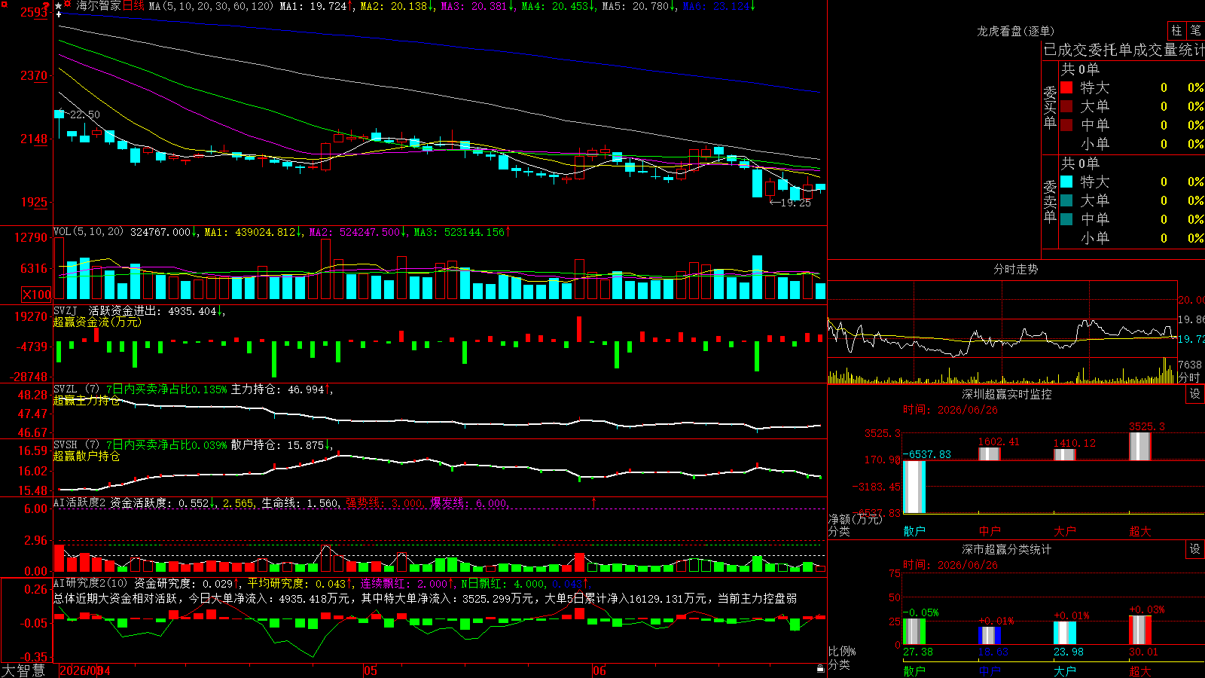Click the bright red 特大 swatch under 委买单
1205x678 pixels.
point(1066,87)
